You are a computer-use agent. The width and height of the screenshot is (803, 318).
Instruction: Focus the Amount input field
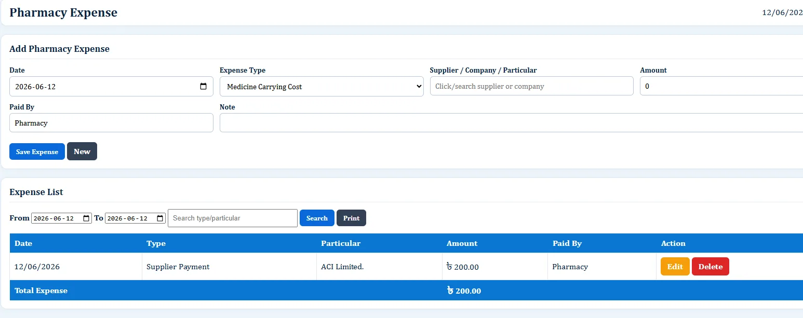click(721, 86)
